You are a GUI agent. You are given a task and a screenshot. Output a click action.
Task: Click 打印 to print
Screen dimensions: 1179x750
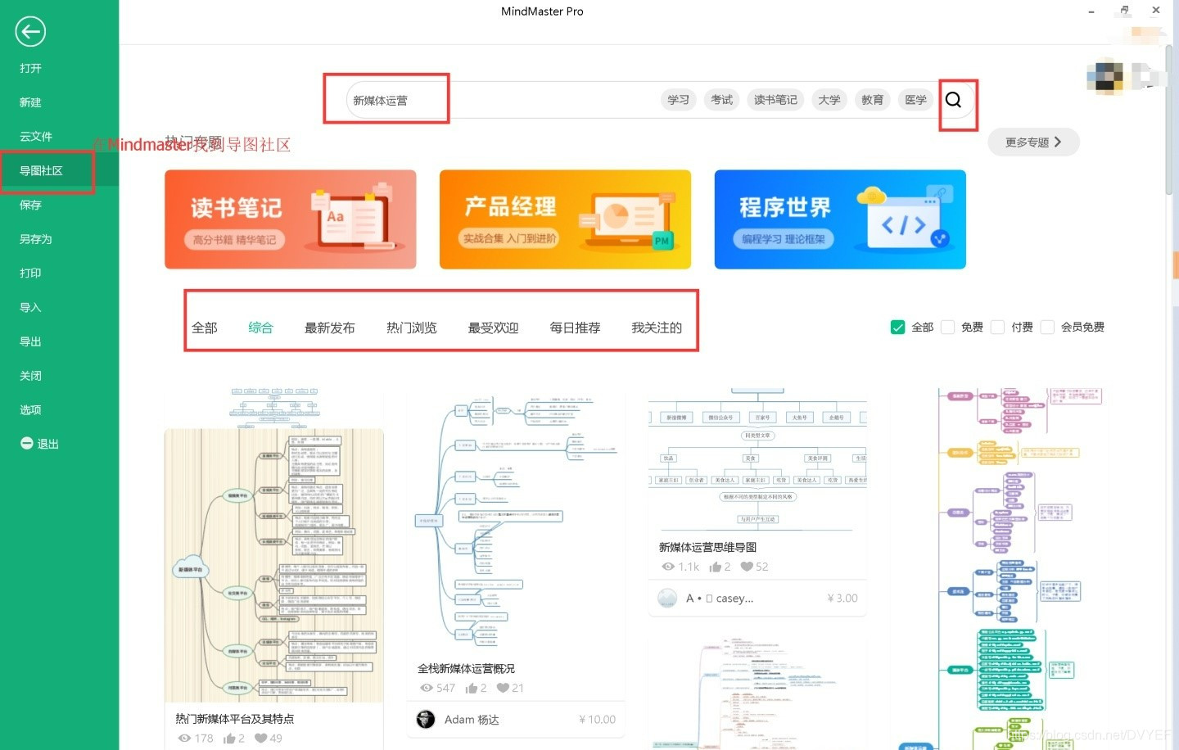[29, 273]
